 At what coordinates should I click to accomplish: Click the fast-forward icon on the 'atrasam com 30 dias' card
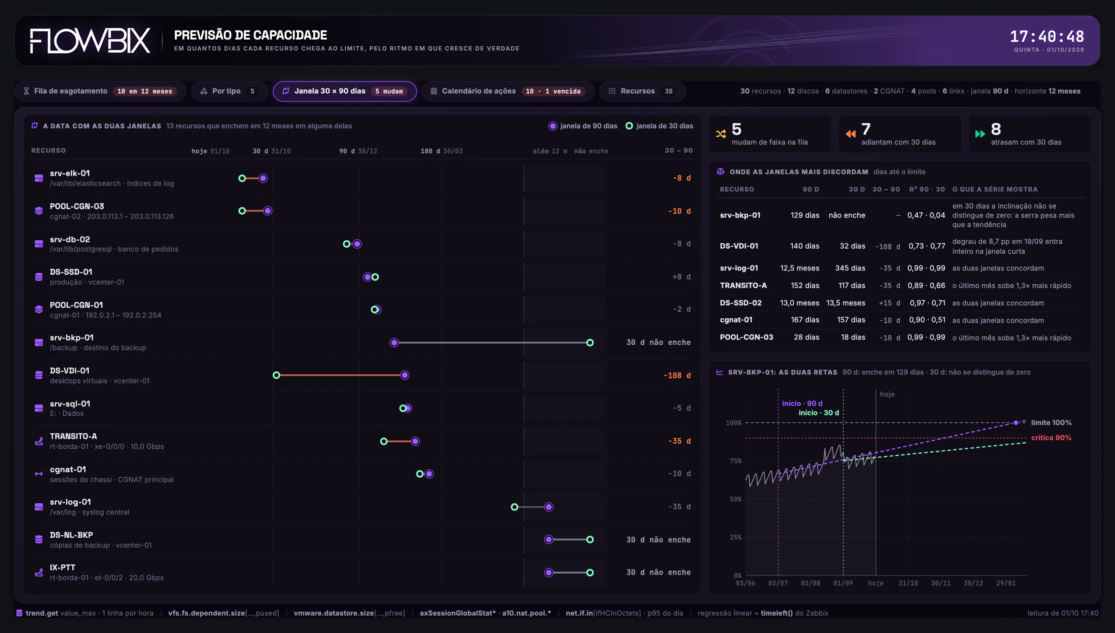(980, 134)
